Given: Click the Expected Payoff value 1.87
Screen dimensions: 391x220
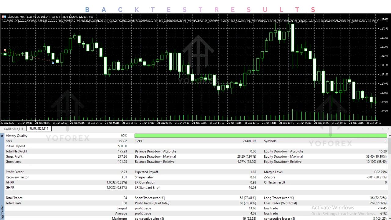Looking at the screenshot, I should [253, 172].
